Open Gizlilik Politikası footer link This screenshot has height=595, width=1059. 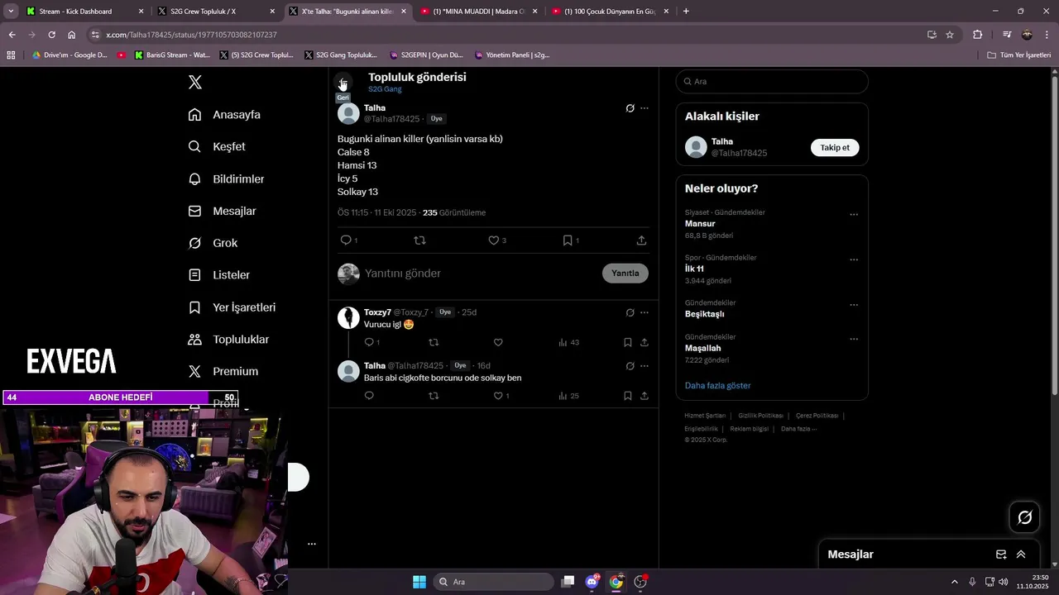pyautogui.click(x=760, y=416)
